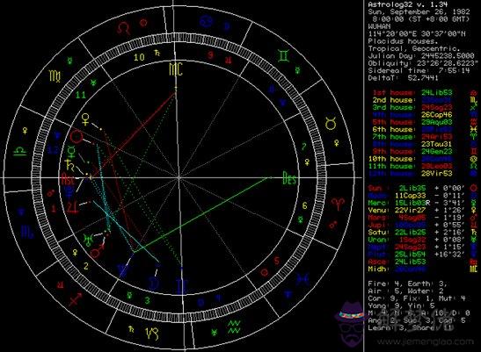Click the 'Astrolog32 v. 1.34' title text

coord(408,4)
